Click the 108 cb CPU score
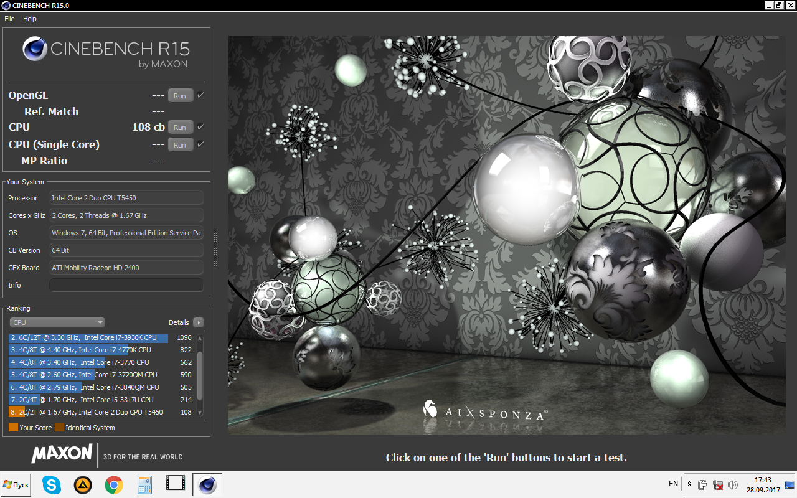This screenshot has width=797, height=498. [x=148, y=127]
